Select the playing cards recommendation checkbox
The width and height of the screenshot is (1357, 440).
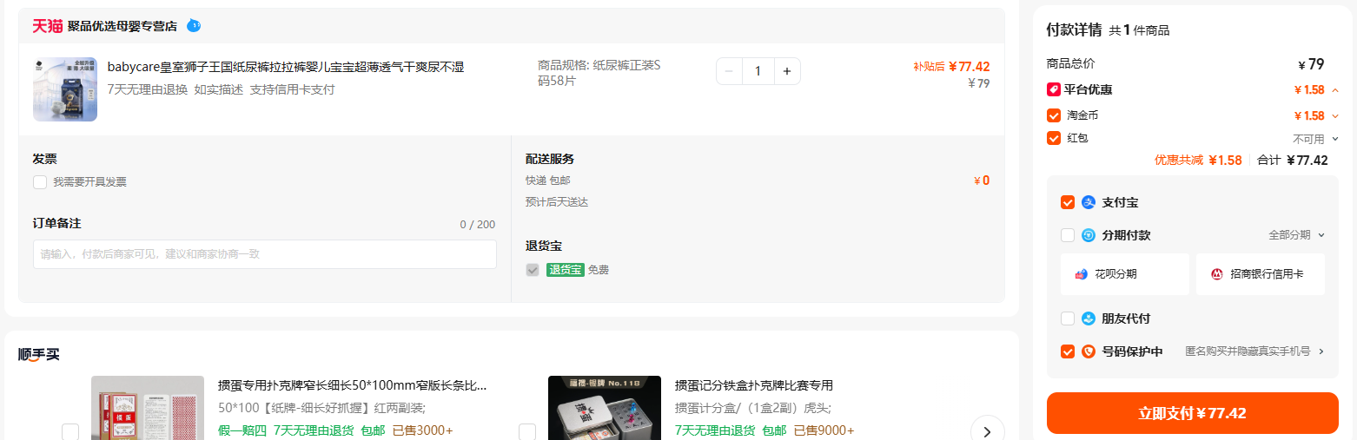click(70, 432)
